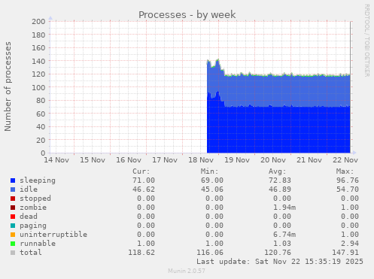Click the y-axis value 100
Image resolution: width=374 pixels, height=279 pixels.
click(x=38, y=87)
